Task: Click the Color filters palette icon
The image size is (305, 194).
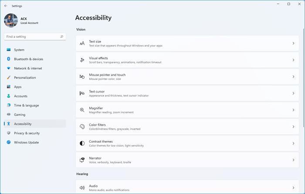Action: click(x=82, y=127)
